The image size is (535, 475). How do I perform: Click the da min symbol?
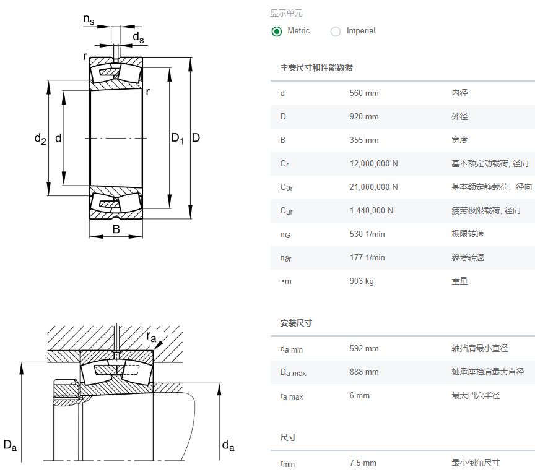pos(292,349)
